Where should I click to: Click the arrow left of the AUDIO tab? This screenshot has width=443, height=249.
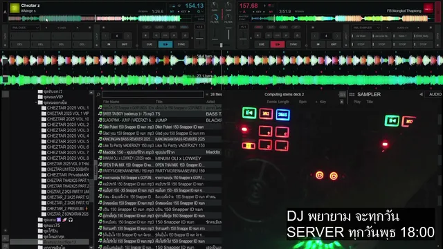click(x=421, y=94)
